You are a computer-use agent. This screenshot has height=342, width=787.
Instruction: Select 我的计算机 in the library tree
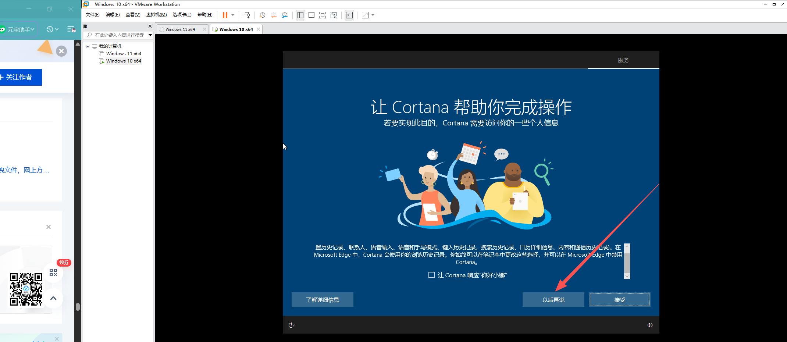click(110, 46)
